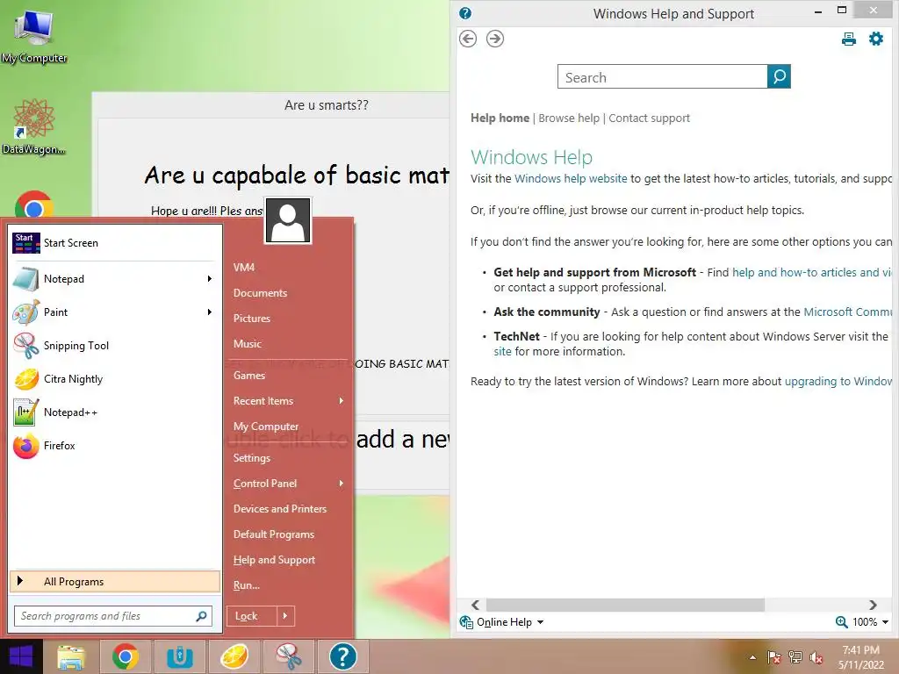The height and width of the screenshot is (674, 899).
Task: Print the current help page
Action: [x=849, y=39]
